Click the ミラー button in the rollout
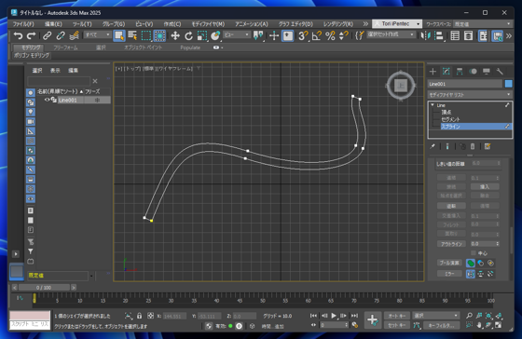 point(449,274)
